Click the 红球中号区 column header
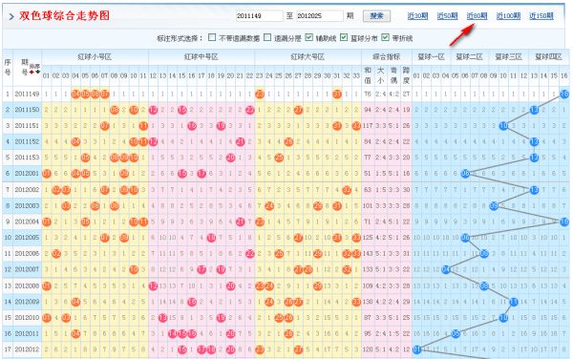573x359 pixels. click(x=202, y=57)
